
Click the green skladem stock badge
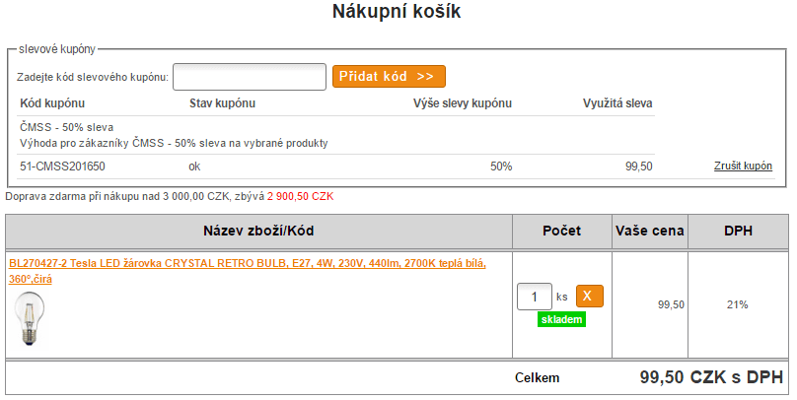(561, 319)
